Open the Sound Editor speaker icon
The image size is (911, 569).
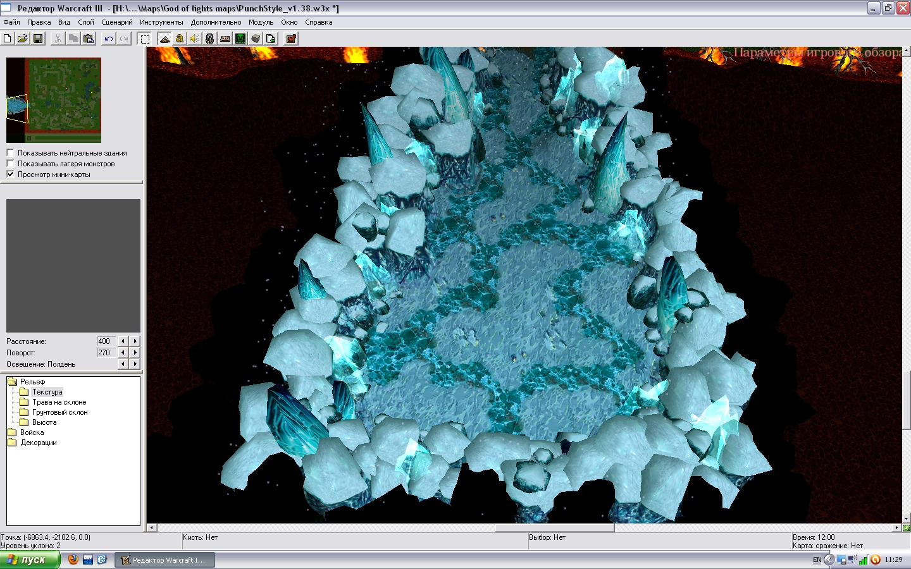[195, 39]
